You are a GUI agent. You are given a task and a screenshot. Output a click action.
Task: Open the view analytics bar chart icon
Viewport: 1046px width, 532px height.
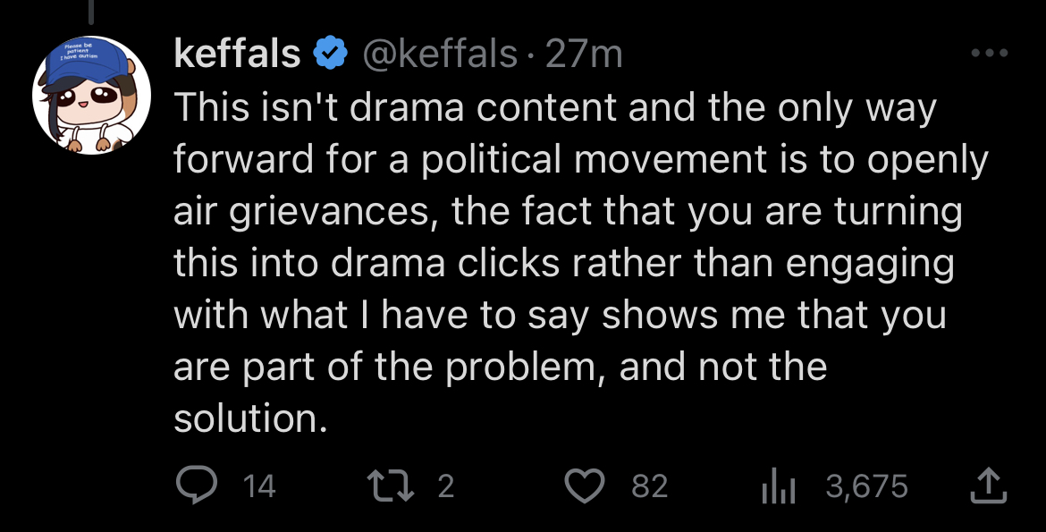click(x=779, y=485)
